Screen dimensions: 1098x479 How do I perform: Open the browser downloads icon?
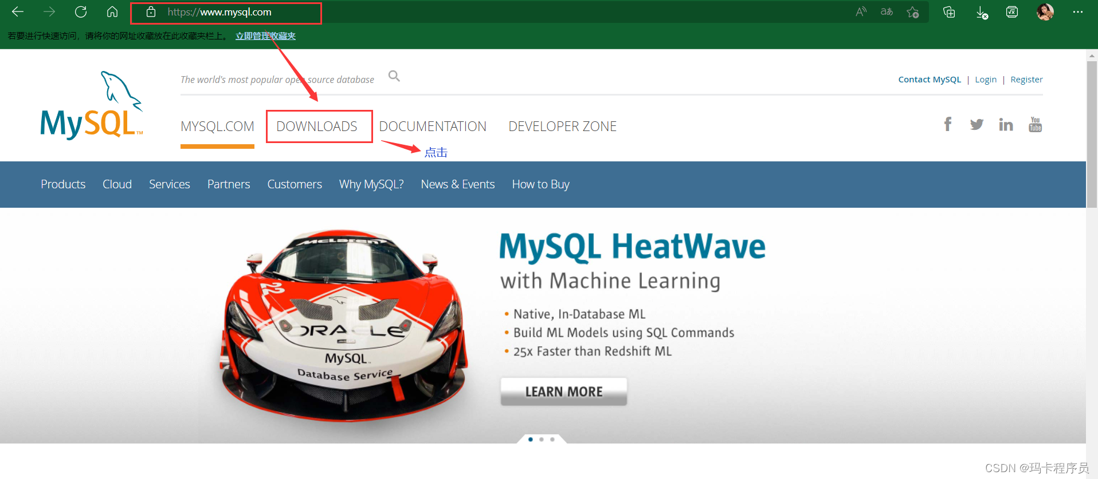(982, 13)
